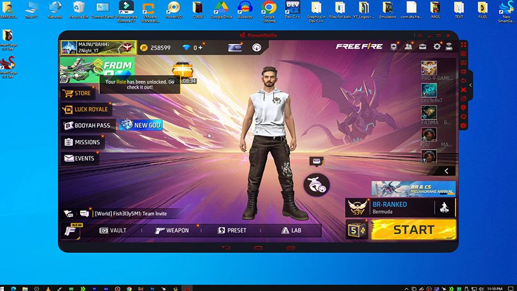
Task: Open the world chat Team Invite message
Action: pyautogui.click(x=131, y=214)
